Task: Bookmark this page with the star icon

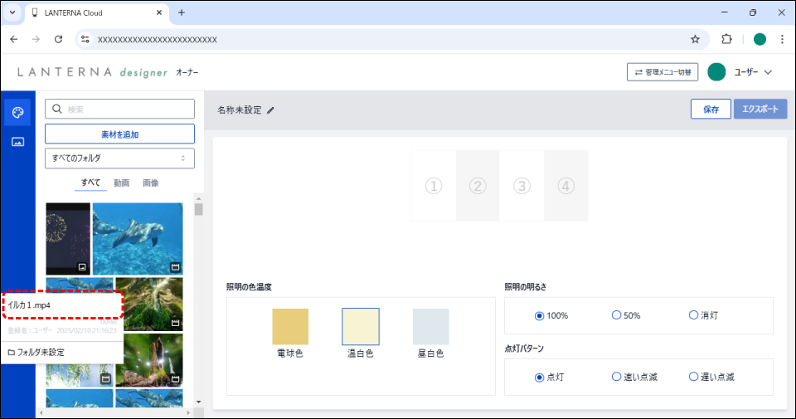Action: click(x=695, y=39)
